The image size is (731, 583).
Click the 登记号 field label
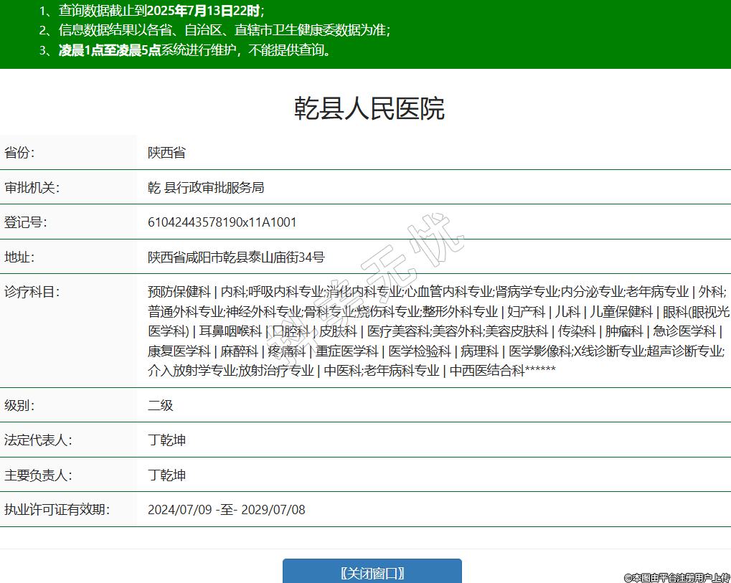click(25, 222)
